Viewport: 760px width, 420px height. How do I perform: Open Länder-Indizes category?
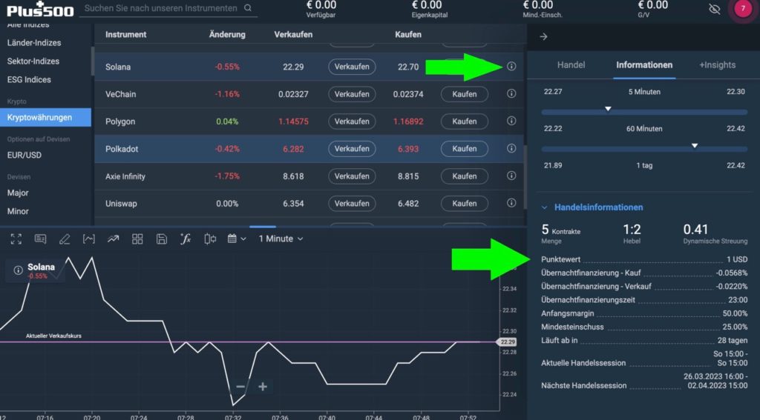[x=34, y=42]
